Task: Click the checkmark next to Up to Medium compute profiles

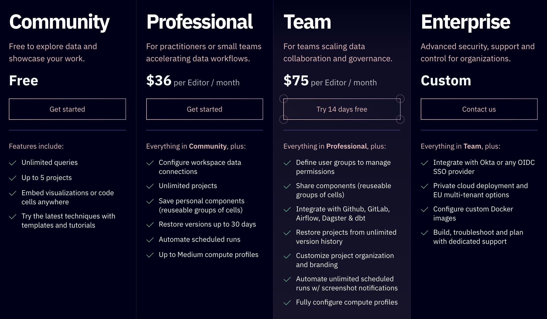Action: (150, 255)
